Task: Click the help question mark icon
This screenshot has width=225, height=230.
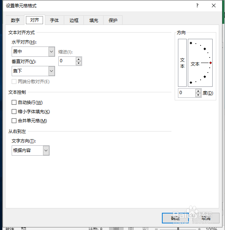Action: [x=197, y=5]
